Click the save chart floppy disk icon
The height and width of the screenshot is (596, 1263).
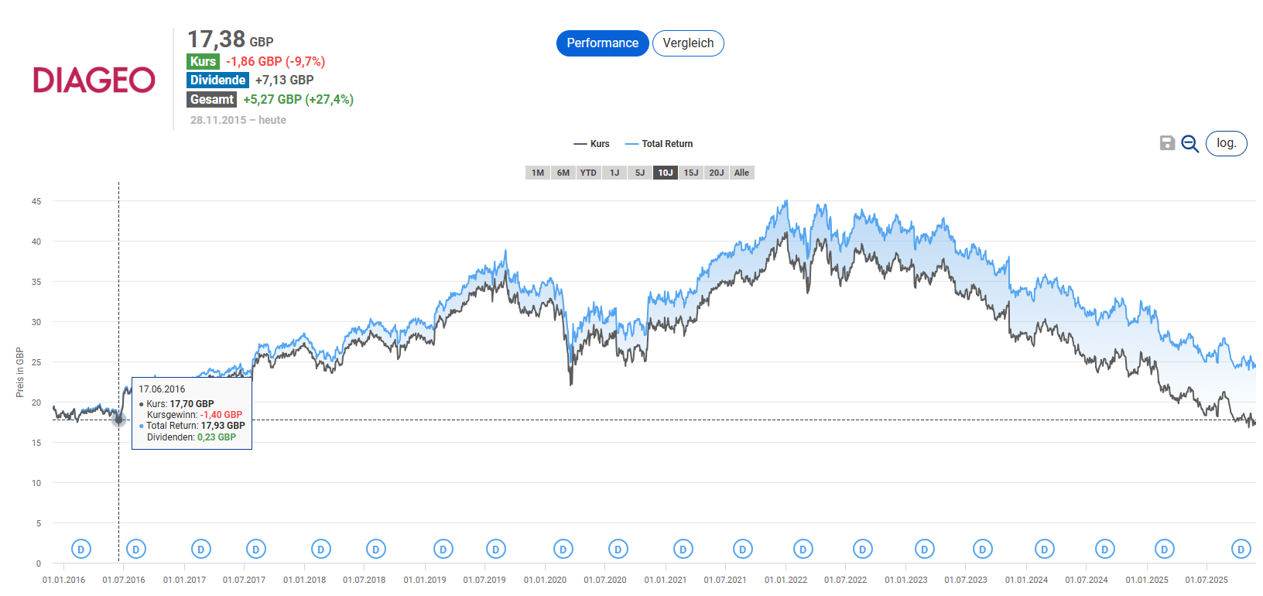click(1167, 143)
